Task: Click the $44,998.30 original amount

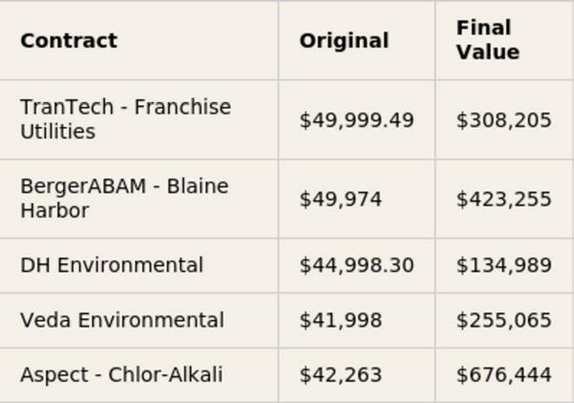Action: coord(356,265)
